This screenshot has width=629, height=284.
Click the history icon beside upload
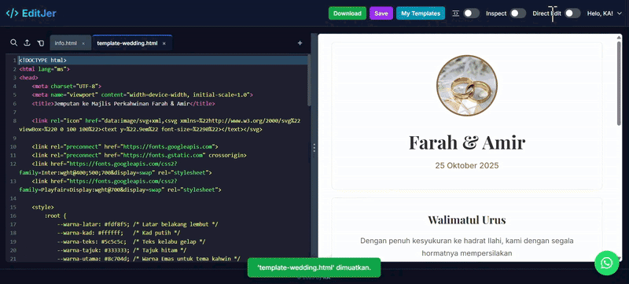41,43
